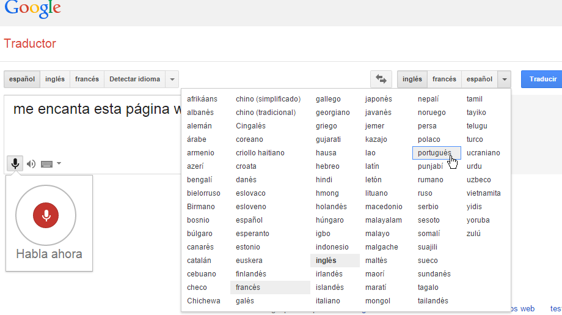Open the source language dropdown arrow

click(172, 80)
